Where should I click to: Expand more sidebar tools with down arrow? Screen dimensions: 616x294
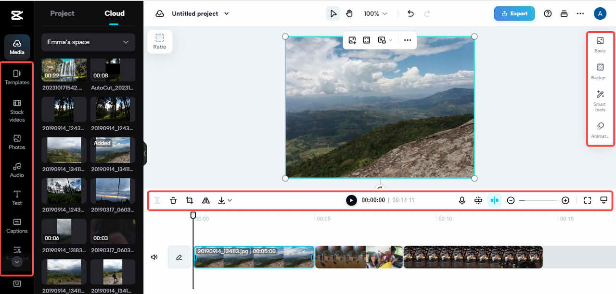tap(17, 262)
